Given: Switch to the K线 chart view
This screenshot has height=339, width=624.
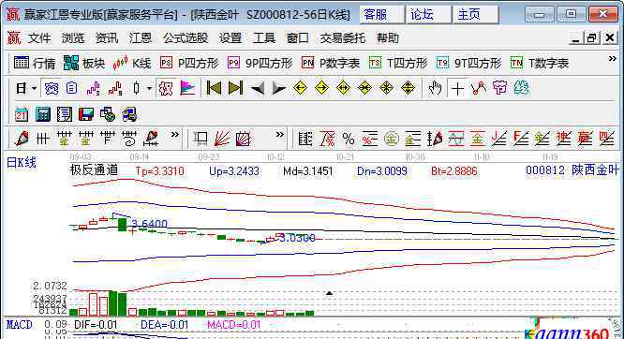Looking at the screenshot, I should coord(132,64).
